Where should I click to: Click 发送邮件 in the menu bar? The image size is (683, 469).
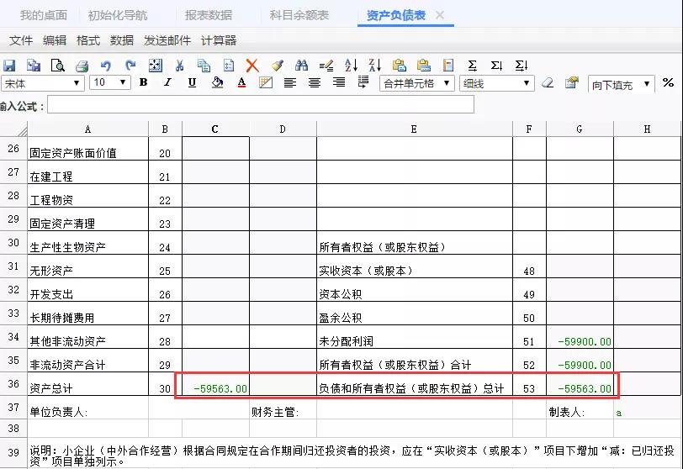pyautogui.click(x=167, y=40)
